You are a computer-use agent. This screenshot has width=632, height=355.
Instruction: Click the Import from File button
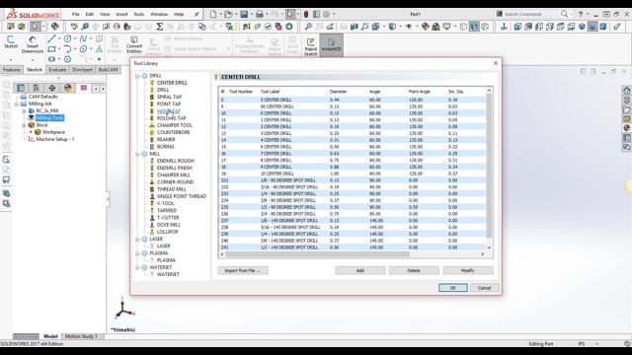pyautogui.click(x=243, y=270)
